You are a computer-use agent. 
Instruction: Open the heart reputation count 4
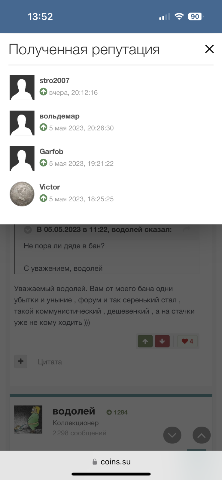pyautogui.click(x=187, y=341)
